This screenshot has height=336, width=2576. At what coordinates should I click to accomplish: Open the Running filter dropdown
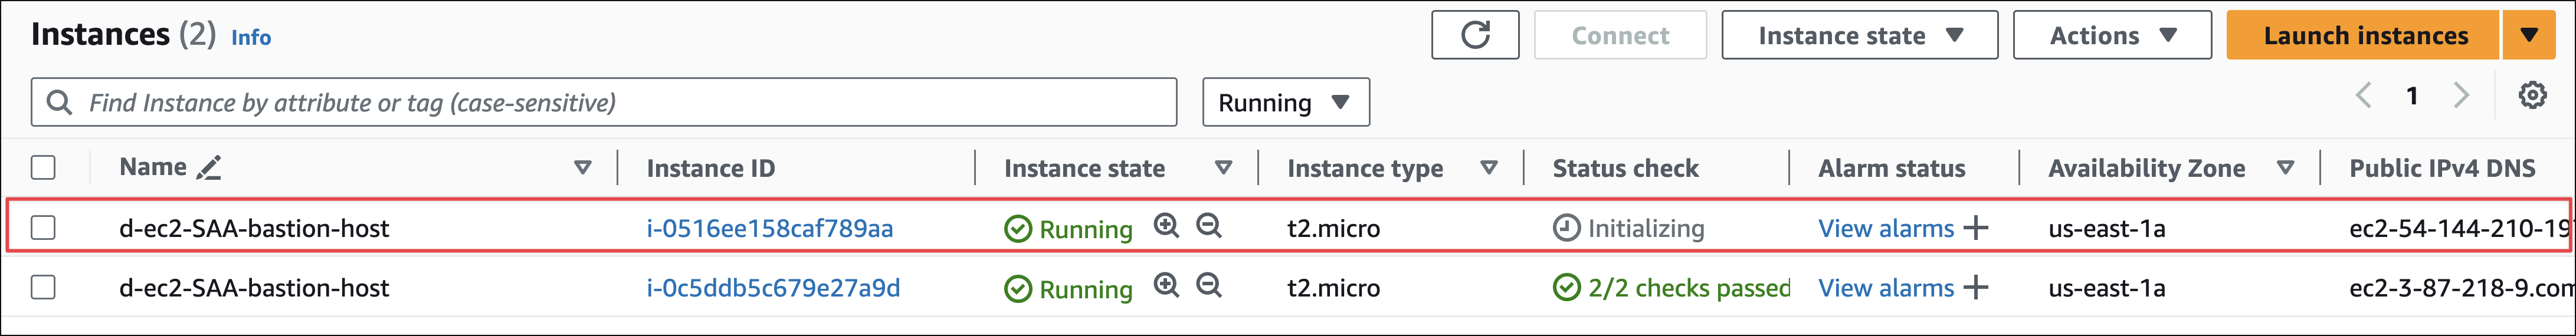click(1285, 102)
